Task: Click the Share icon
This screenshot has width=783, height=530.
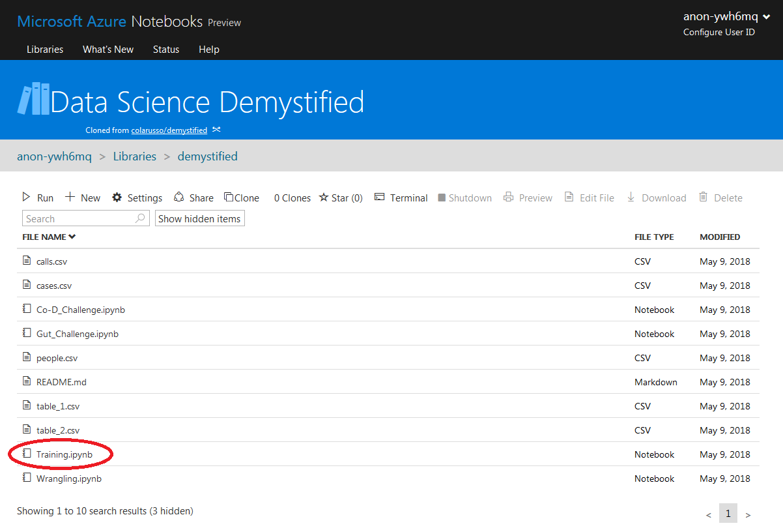Action: [178, 197]
